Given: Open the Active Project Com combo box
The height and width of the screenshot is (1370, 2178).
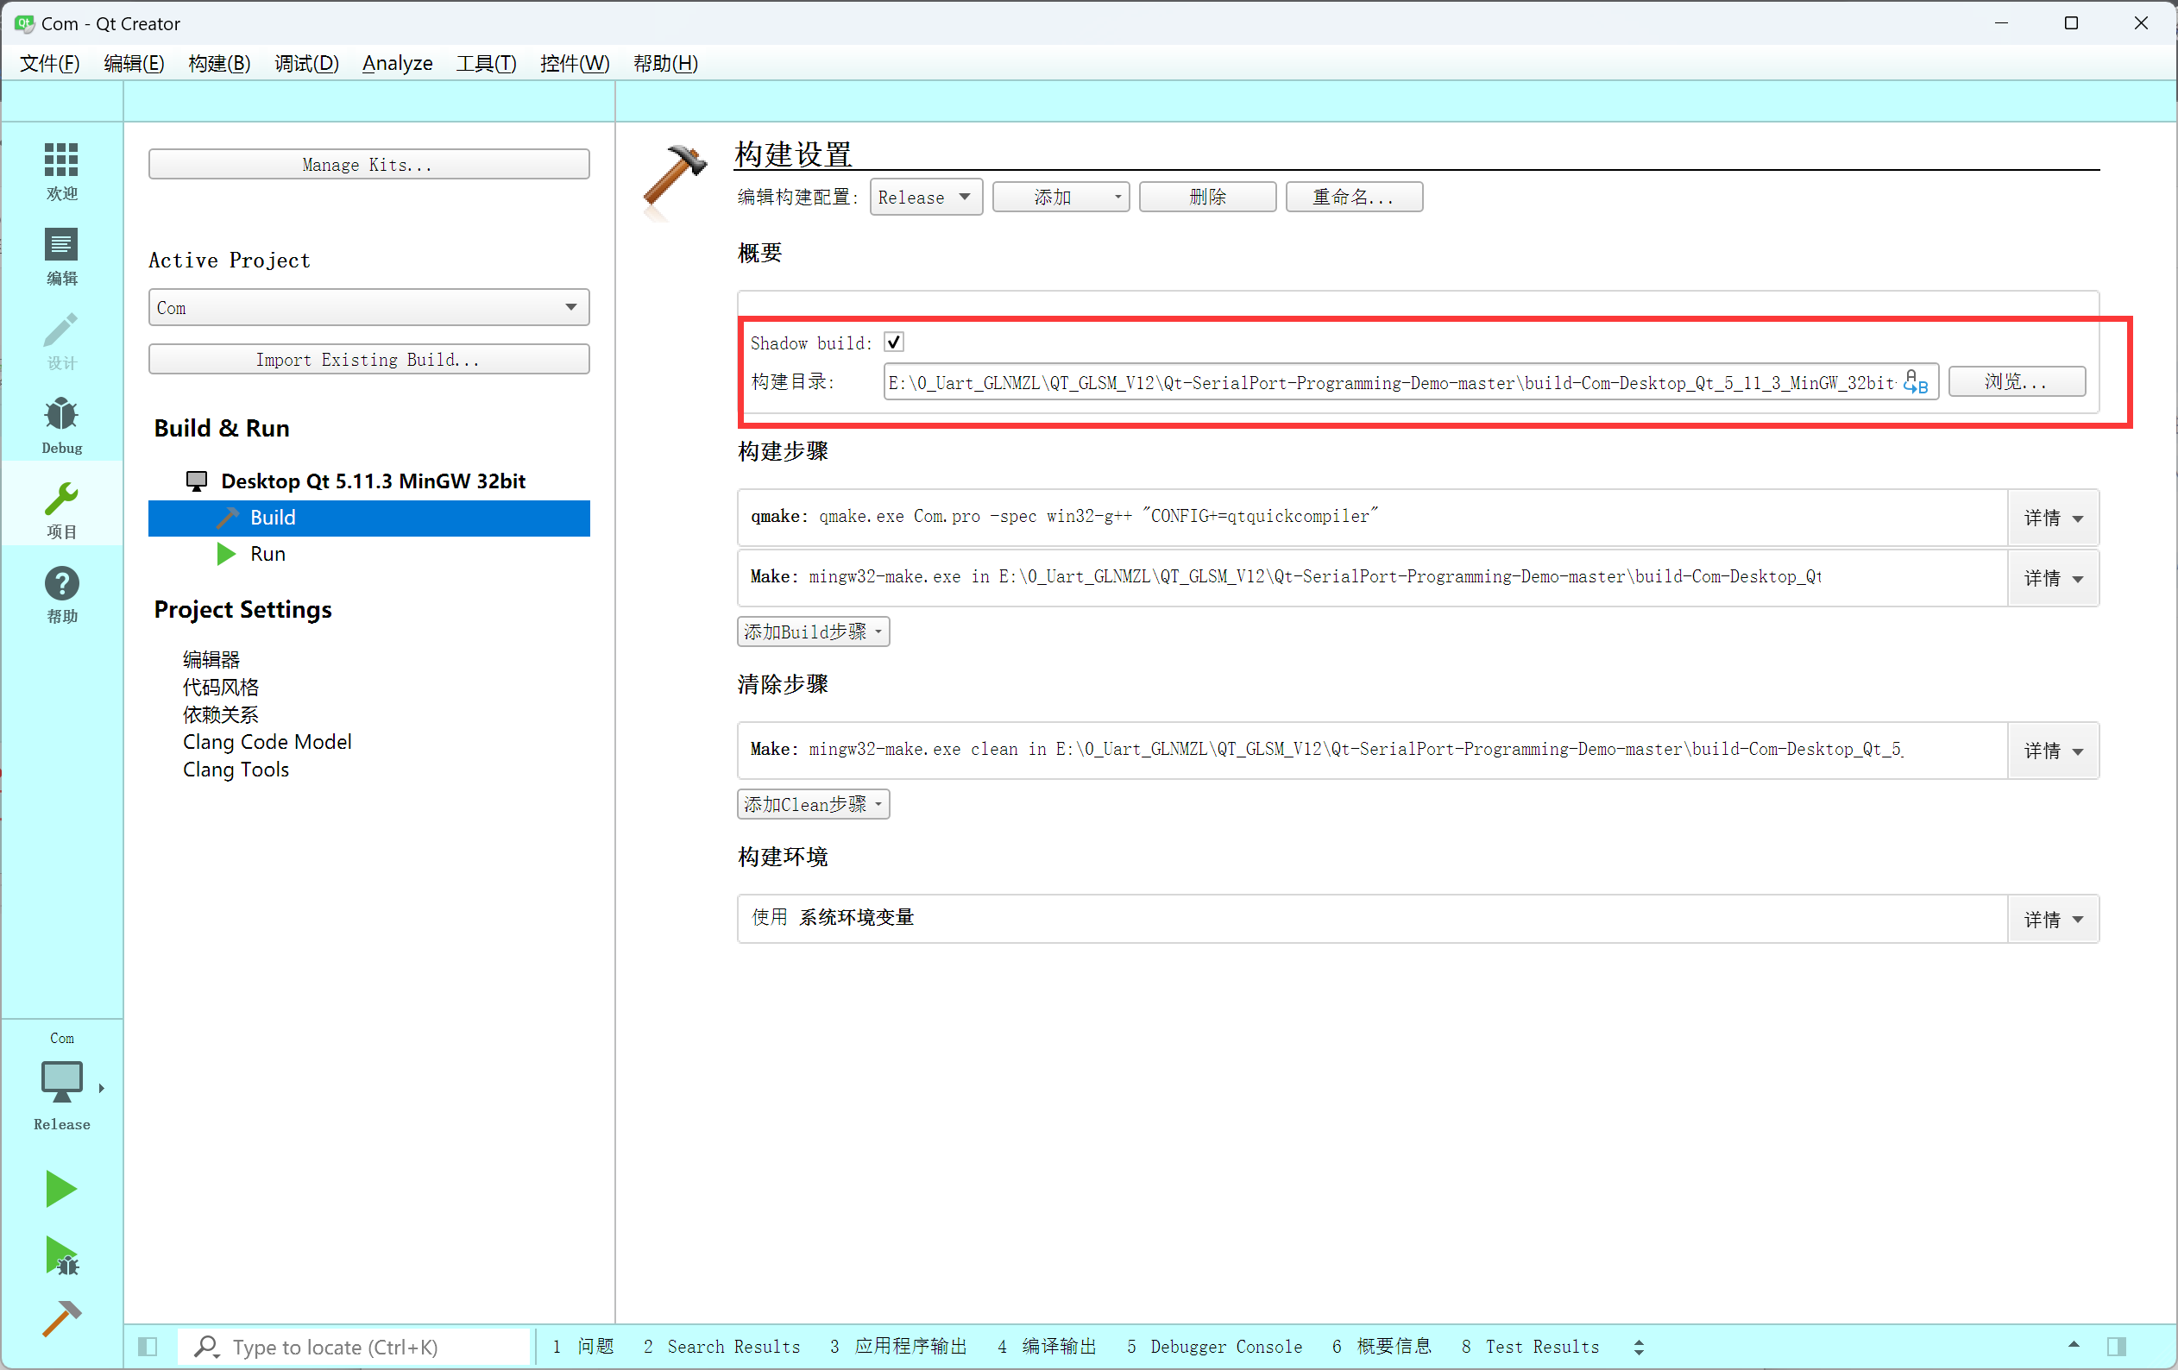Looking at the screenshot, I should [369, 307].
